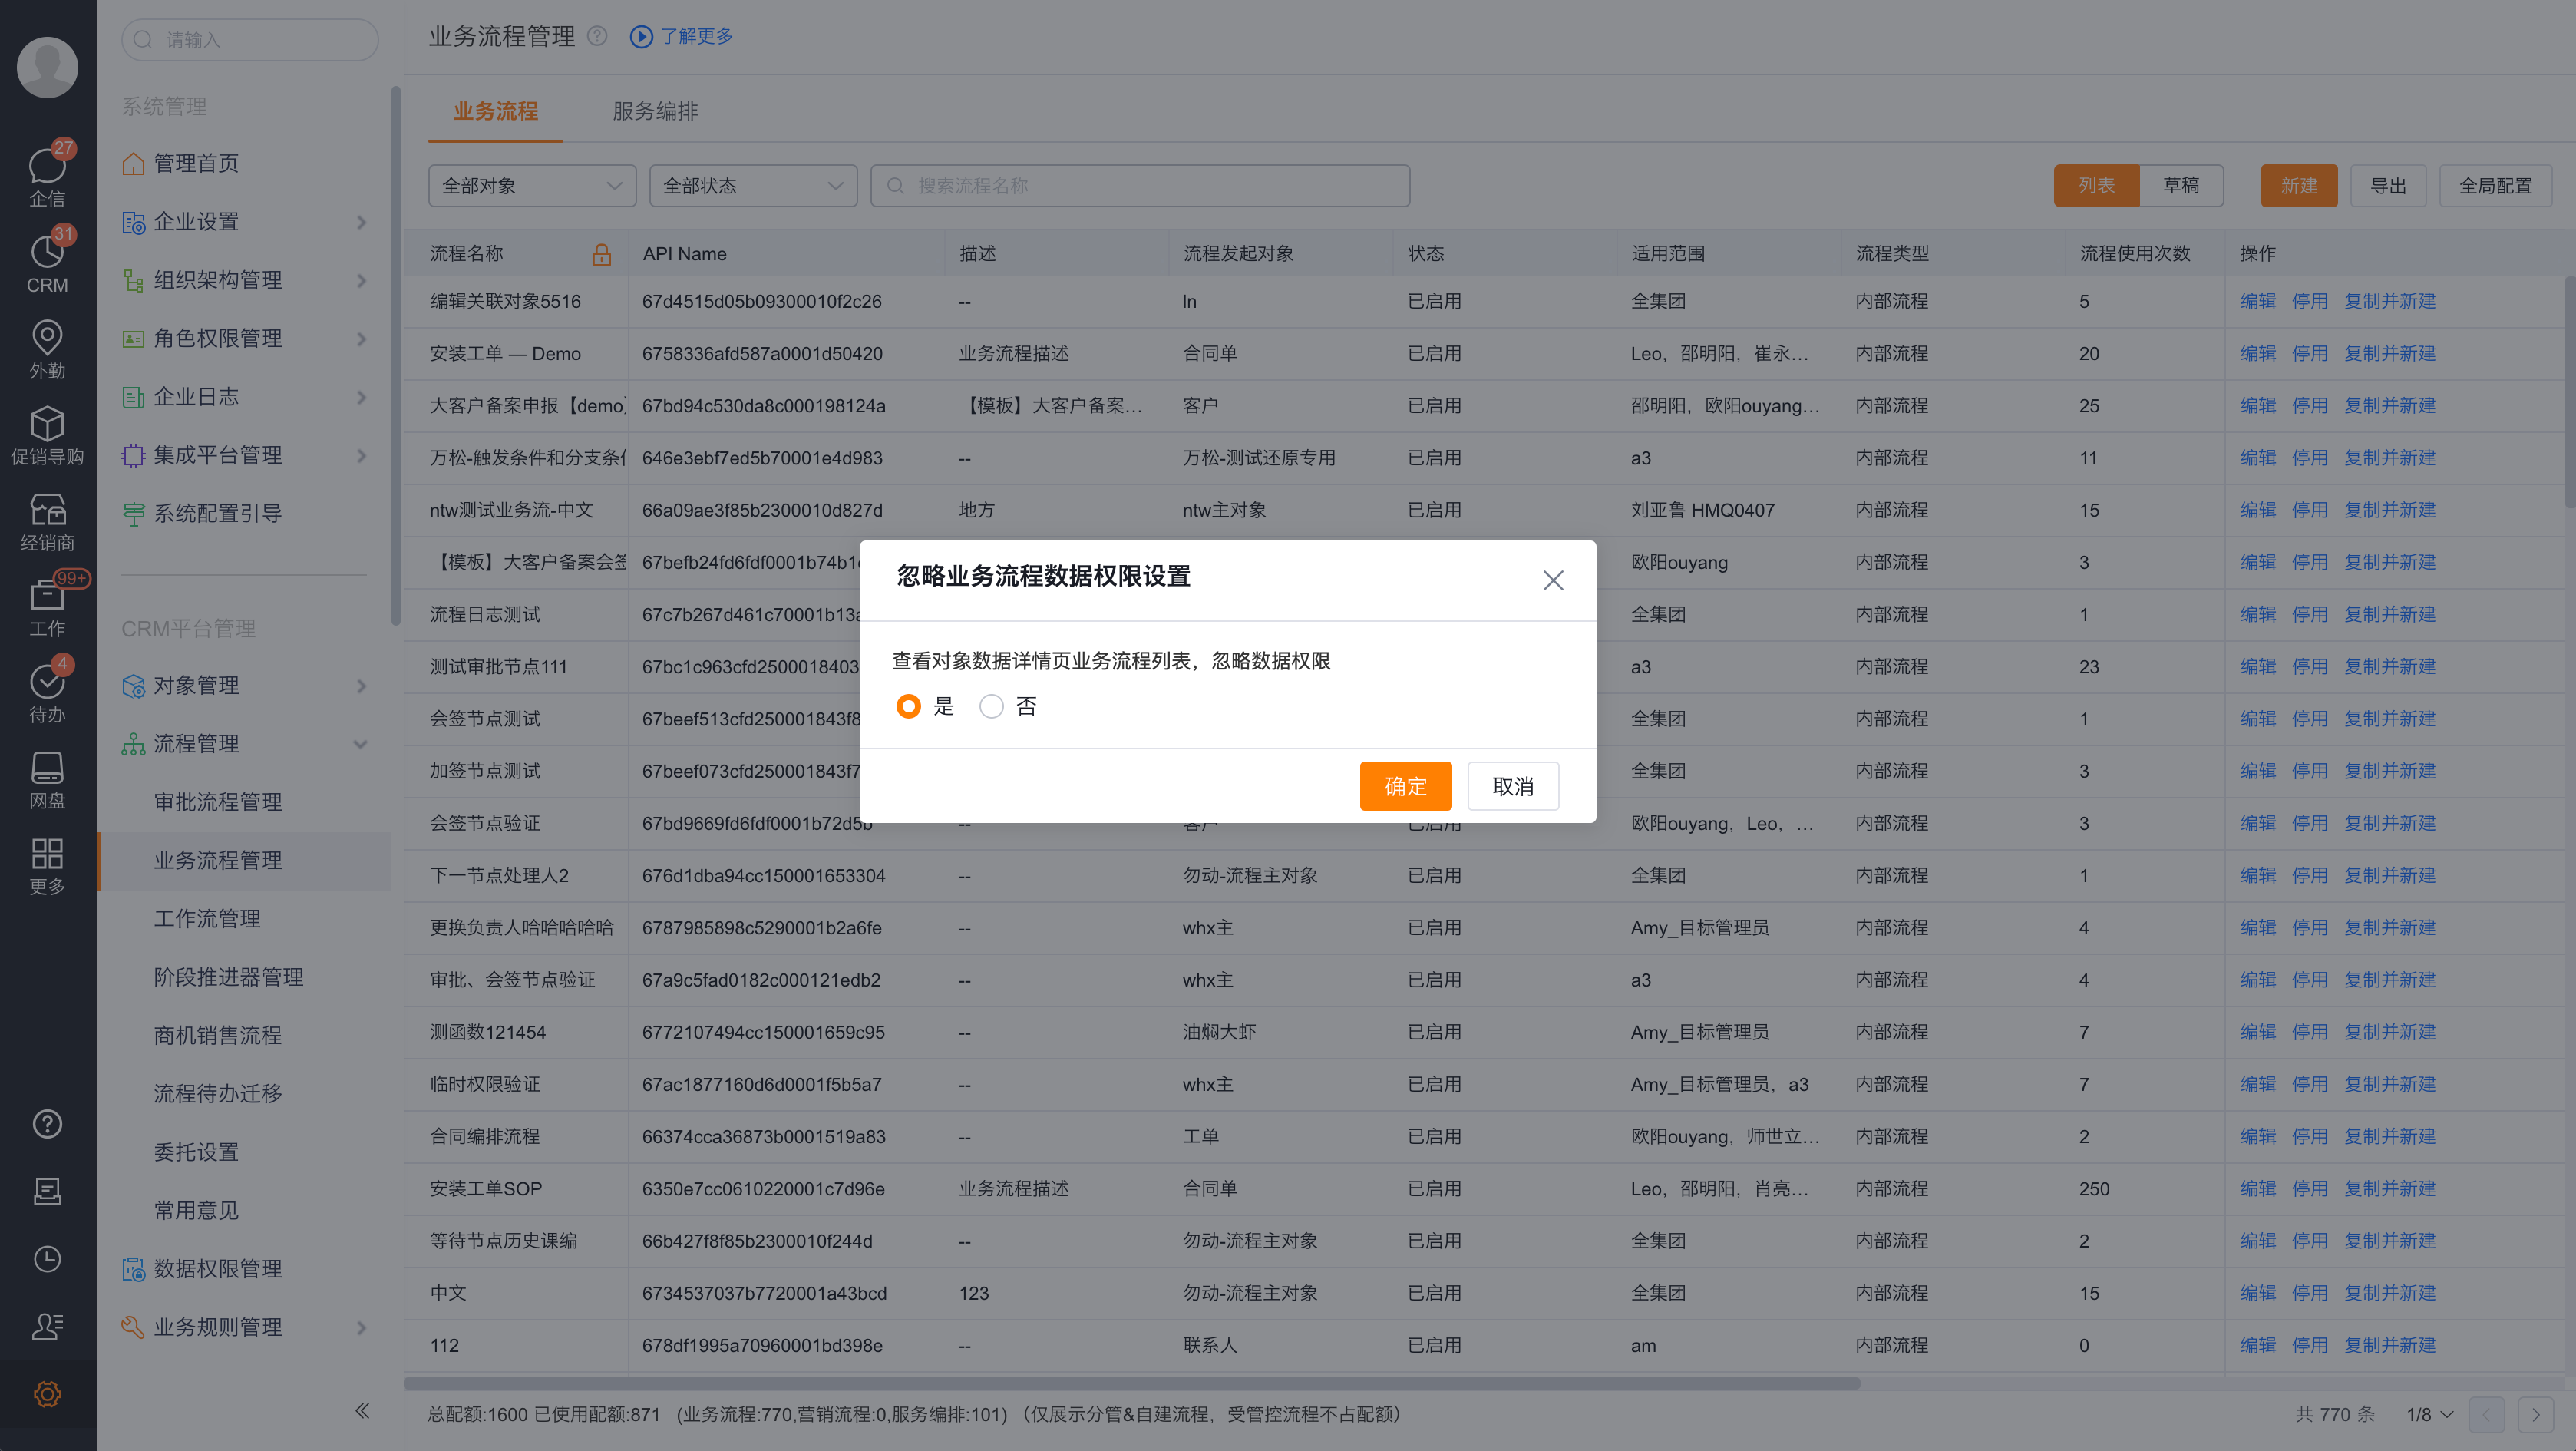The width and height of the screenshot is (2576, 1451).
Task: Focus the 搜索流程名称 search field
Action: pyautogui.click(x=1140, y=186)
